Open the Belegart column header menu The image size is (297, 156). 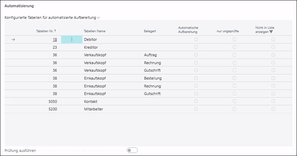click(150, 31)
